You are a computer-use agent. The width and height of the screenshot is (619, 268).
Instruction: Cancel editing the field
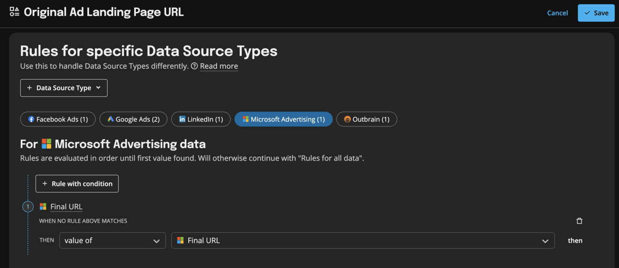pyautogui.click(x=557, y=13)
